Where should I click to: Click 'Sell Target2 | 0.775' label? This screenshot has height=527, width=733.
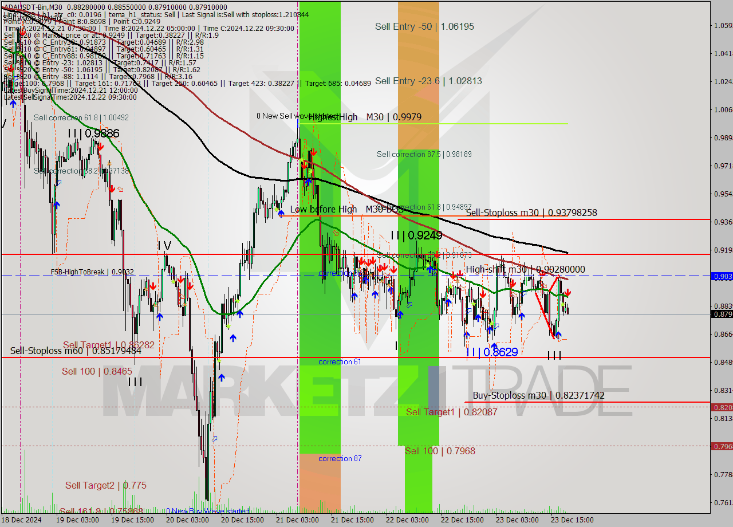click(x=105, y=485)
